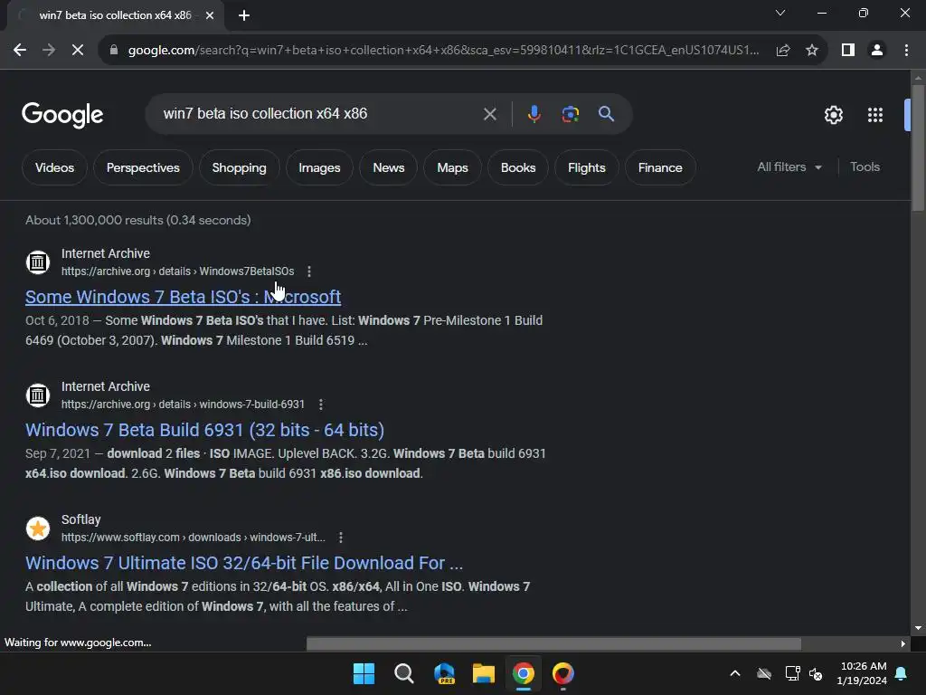
Task: Click archive.org Windows7BetaISOs URL breadcrumb
Action: (x=178, y=271)
